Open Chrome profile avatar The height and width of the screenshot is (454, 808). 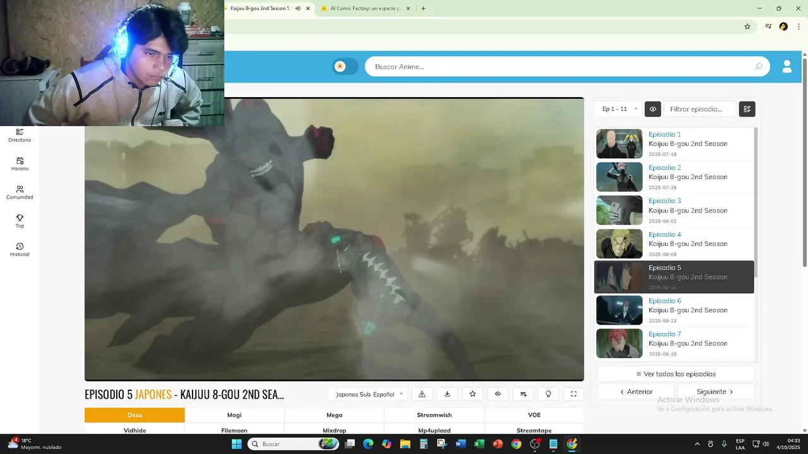point(783,26)
